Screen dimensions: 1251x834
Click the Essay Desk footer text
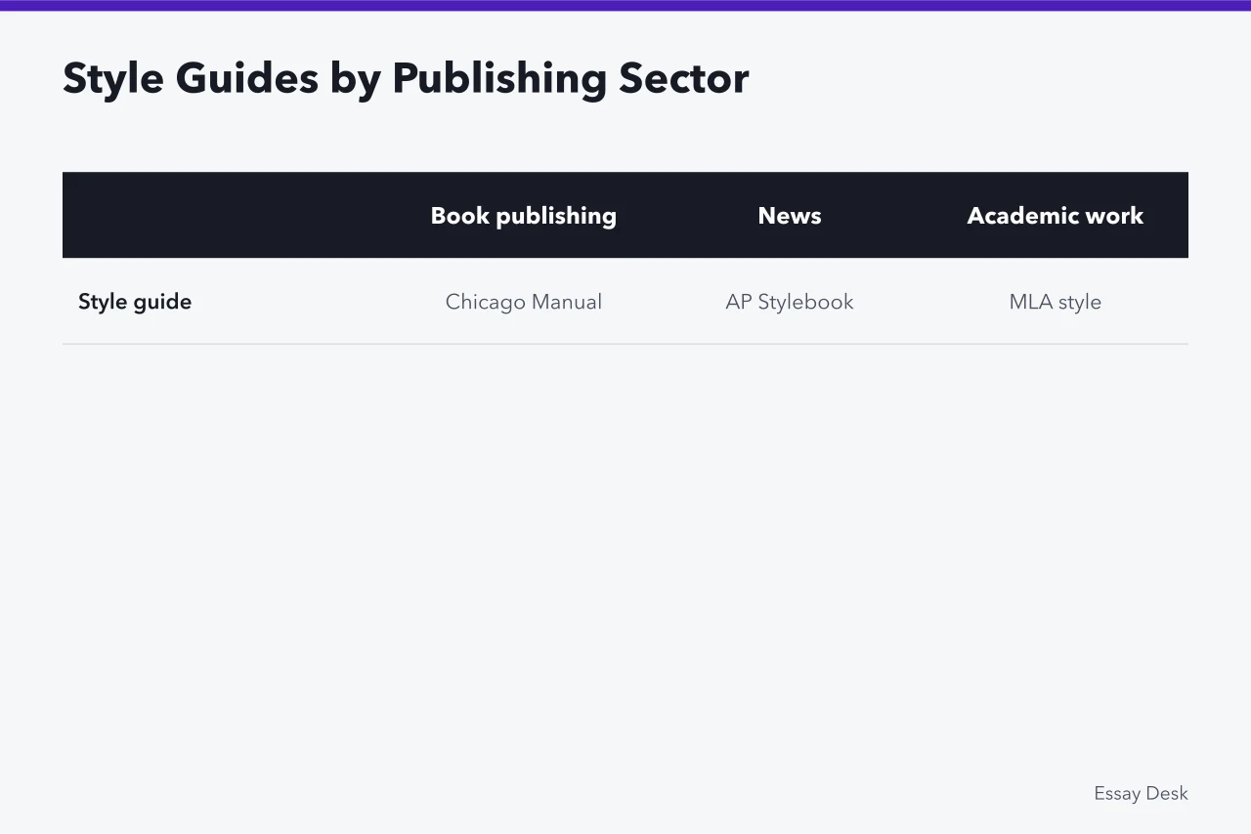click(1141, 793)
